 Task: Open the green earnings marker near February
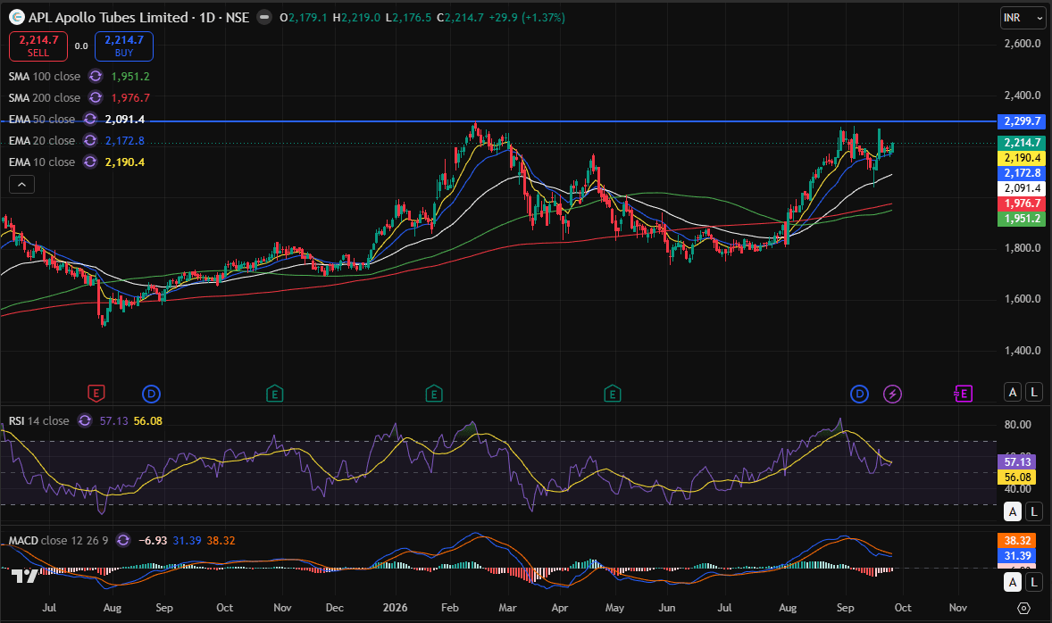(x=434, y=394)
